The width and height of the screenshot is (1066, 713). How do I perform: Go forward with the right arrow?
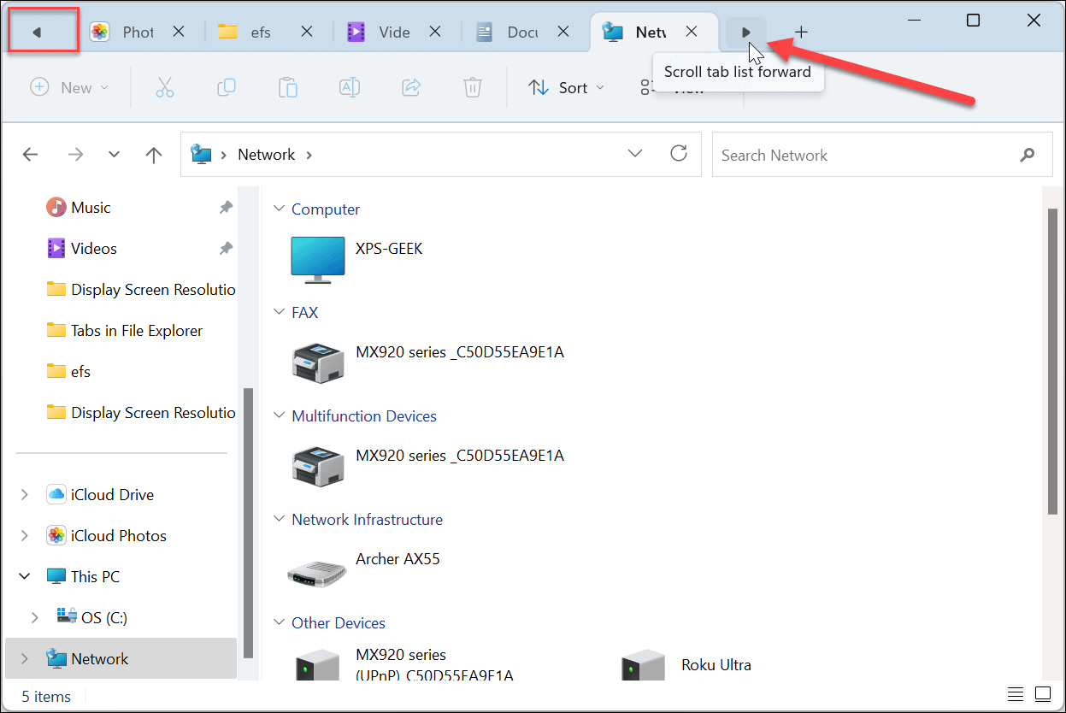point(75,155)
